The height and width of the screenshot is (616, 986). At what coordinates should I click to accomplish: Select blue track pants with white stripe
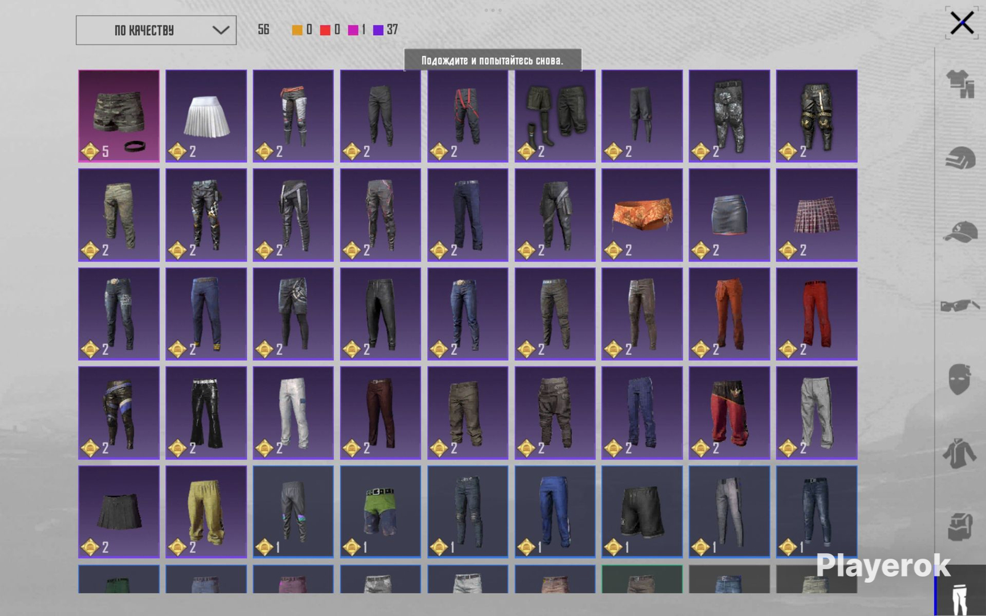pyautogui.click(x=555, y=512)
